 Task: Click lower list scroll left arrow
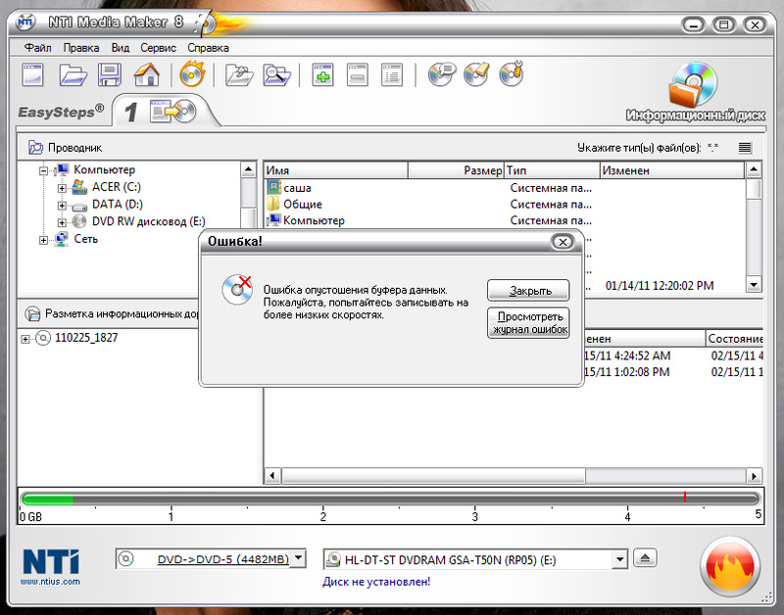pyautogui.click(x=272, y=476)
